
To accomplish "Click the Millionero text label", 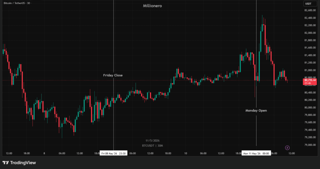I will point(152,6).
